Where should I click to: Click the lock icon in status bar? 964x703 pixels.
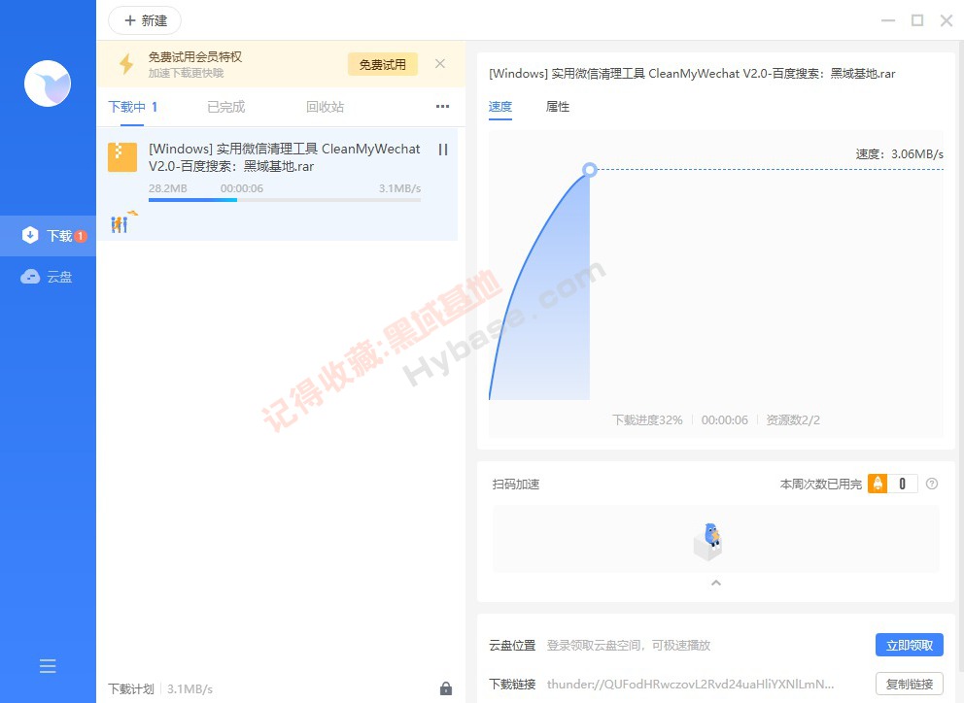[446, 688]
